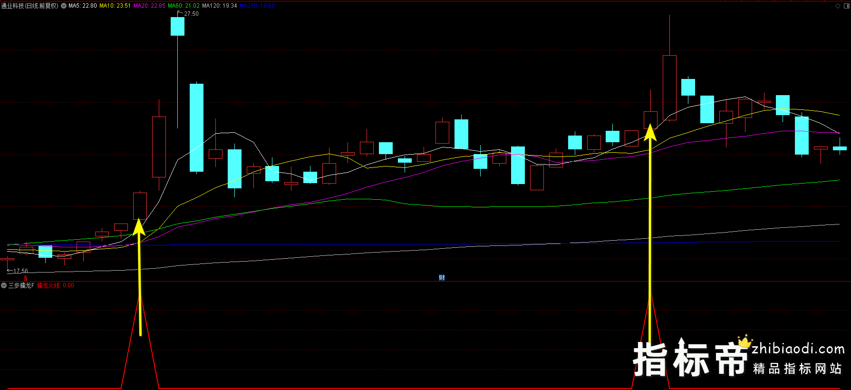851x390 pixels.
Task: Select the magenta MA20 label
Action: pyautogui.click(x=149, y=6)
